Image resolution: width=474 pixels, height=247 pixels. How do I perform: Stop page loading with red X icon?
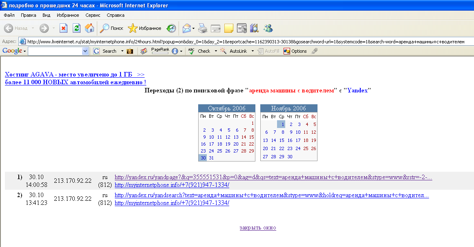[x=63, y=28]
